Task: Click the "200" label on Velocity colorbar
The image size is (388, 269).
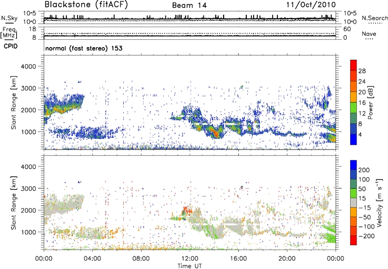Action: (x=364, y=170)
